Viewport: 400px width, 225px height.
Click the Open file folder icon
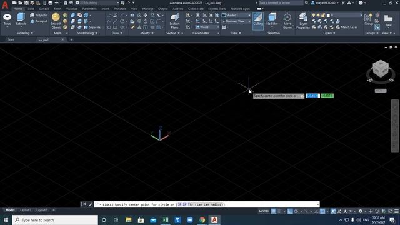21,2
